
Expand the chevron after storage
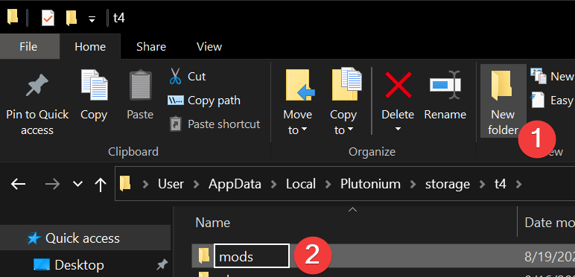pos(482,184)
